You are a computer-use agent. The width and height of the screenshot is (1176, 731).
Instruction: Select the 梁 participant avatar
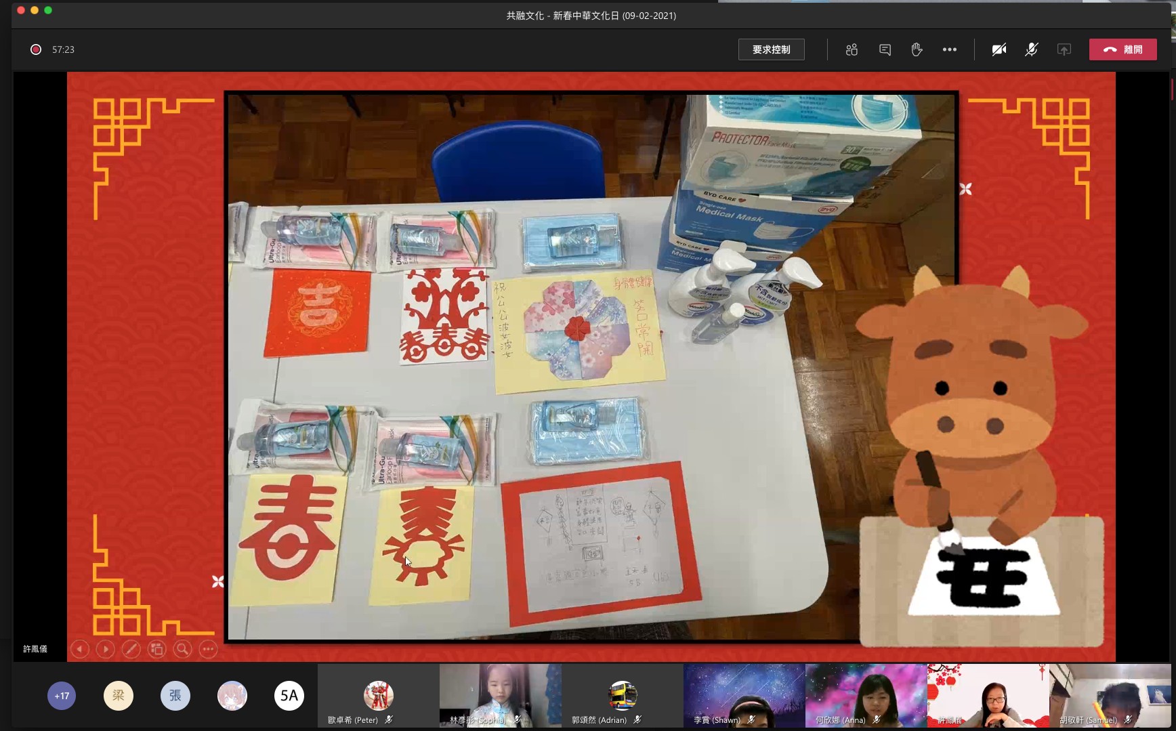tap(119, 696)
